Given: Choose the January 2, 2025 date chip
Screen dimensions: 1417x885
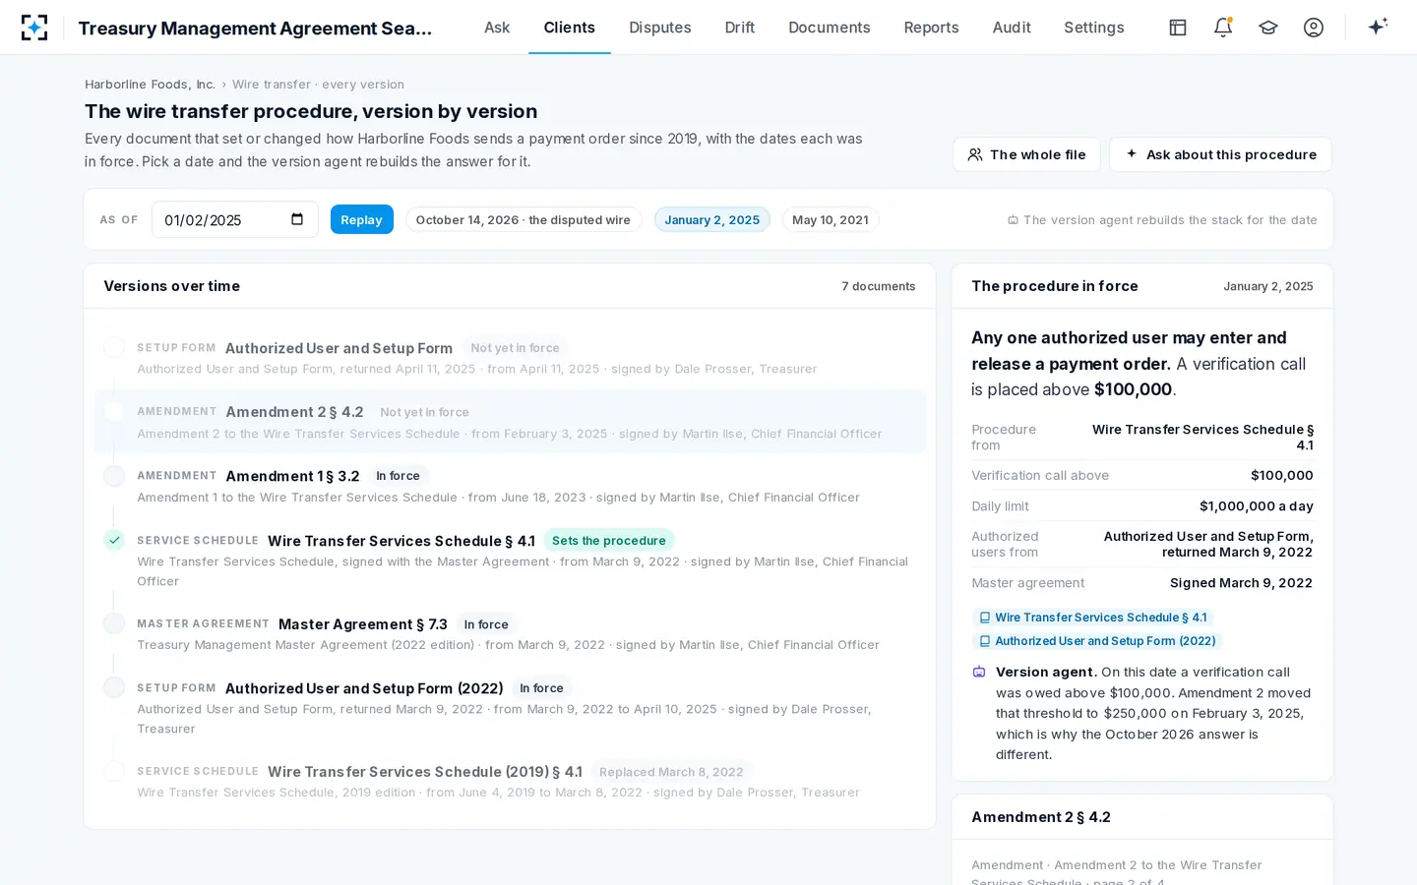Looking at the screenshot, I should [712, 219].
